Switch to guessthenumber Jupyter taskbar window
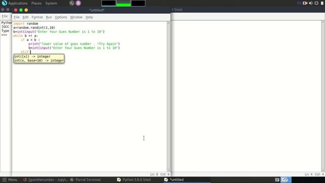The image size is (325, 183). coord(46,179)
